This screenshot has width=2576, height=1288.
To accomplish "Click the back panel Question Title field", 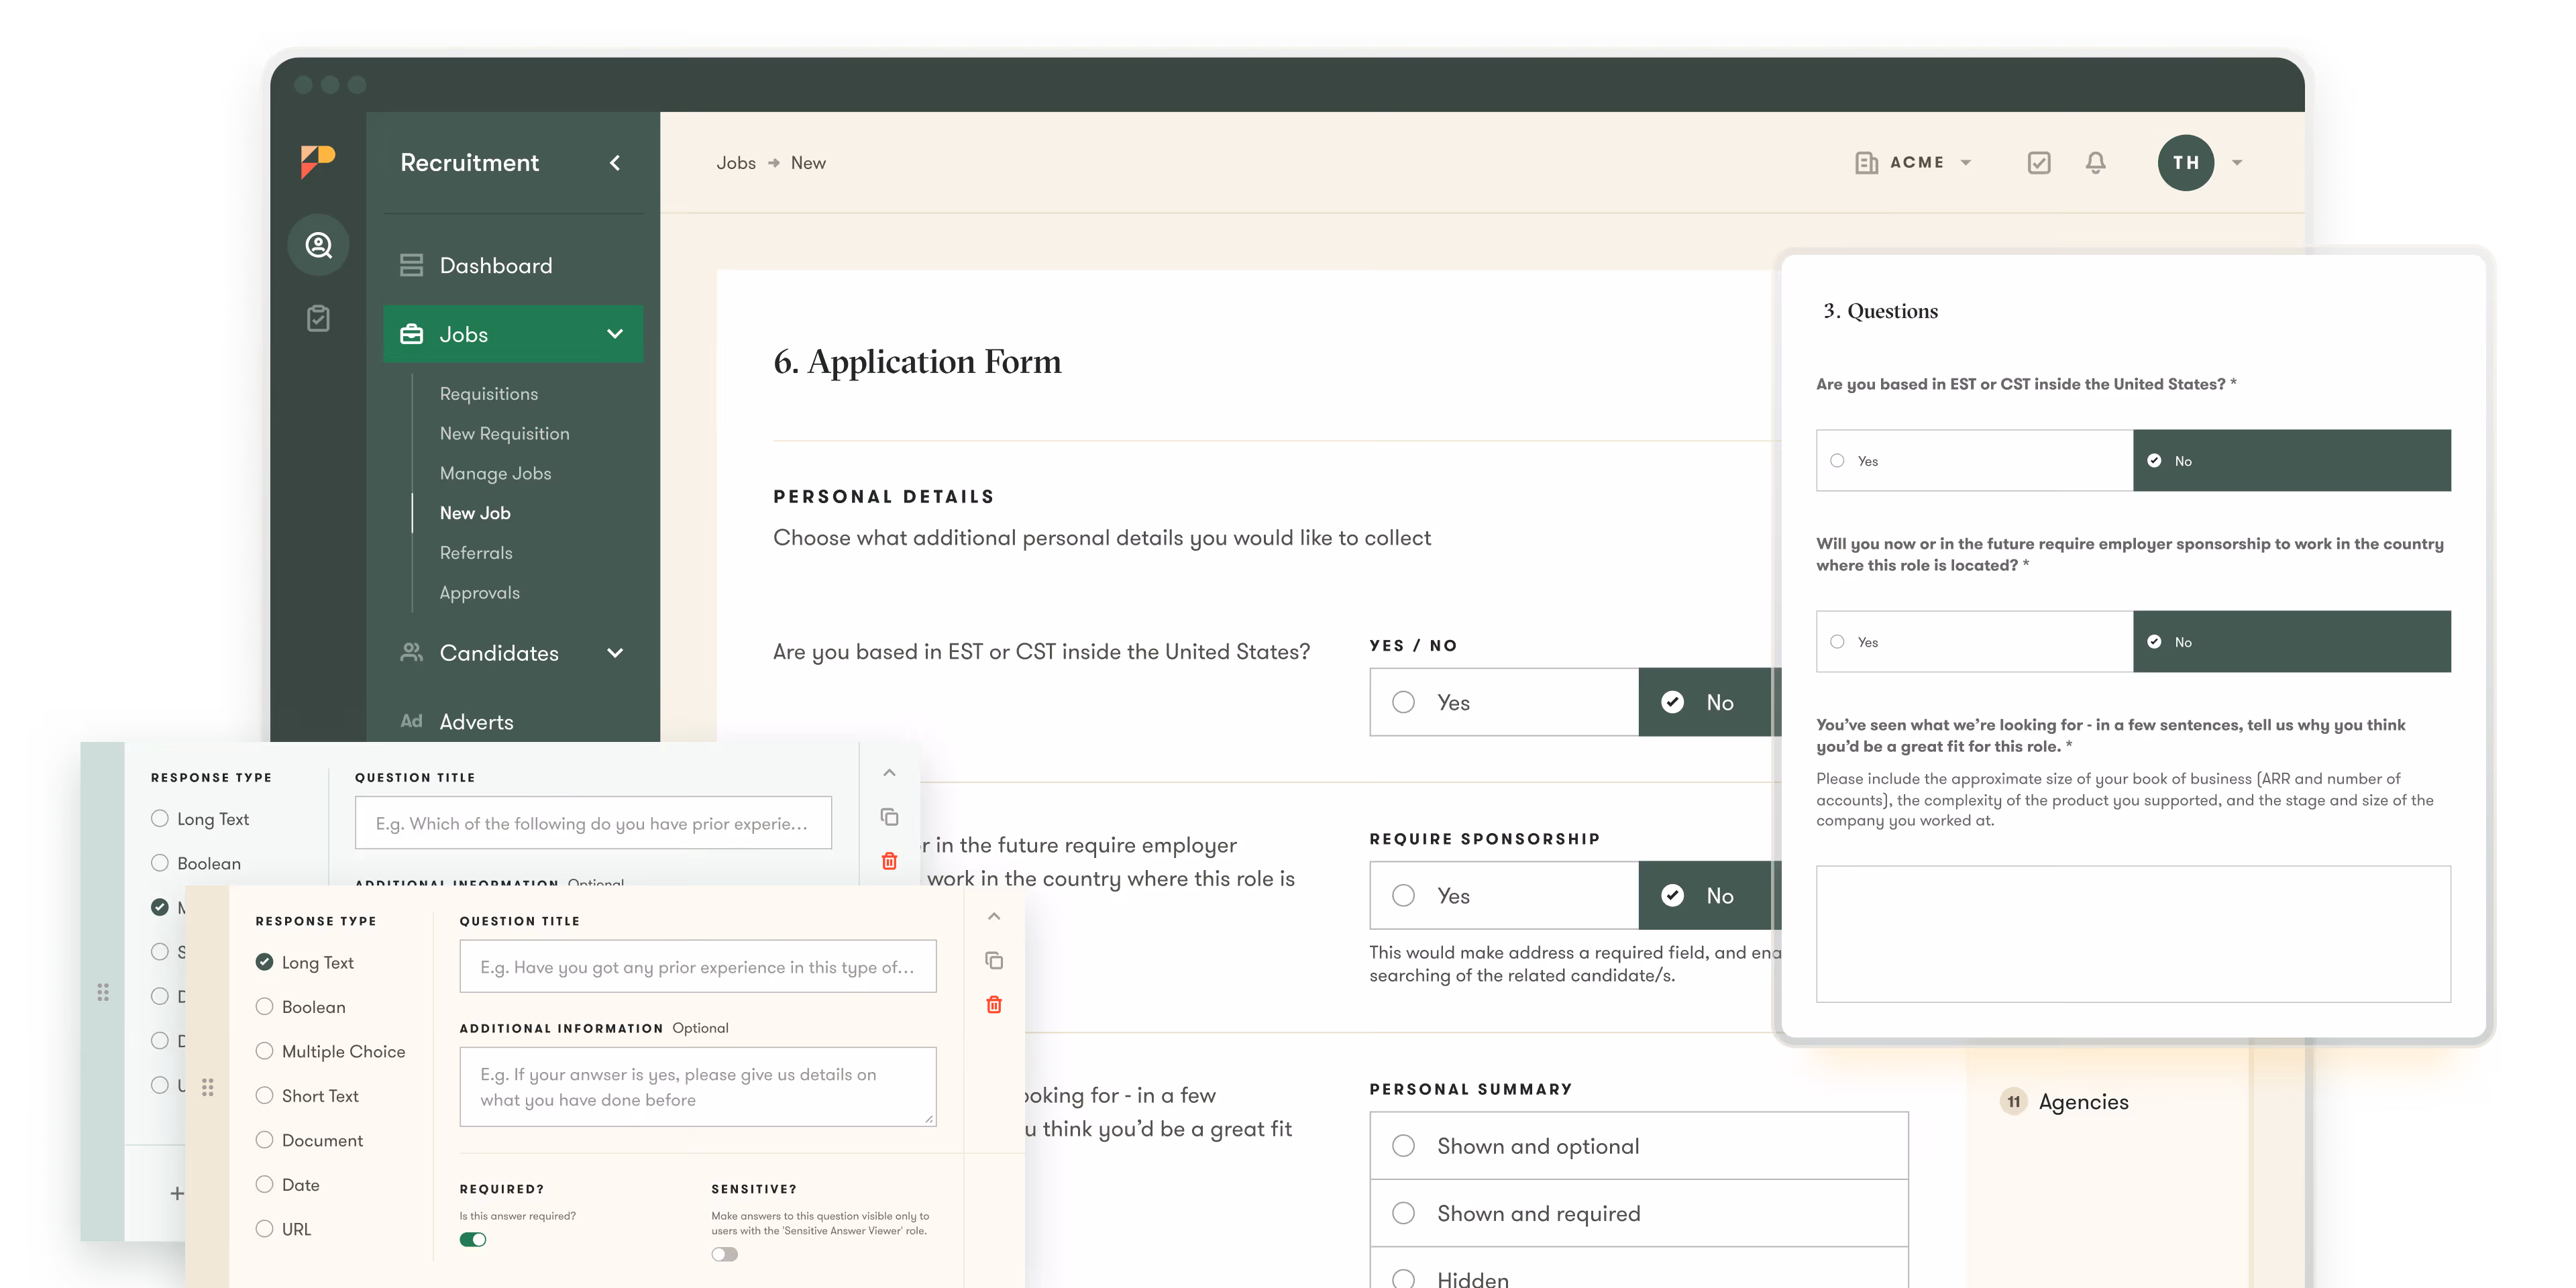I will [593, 823].
